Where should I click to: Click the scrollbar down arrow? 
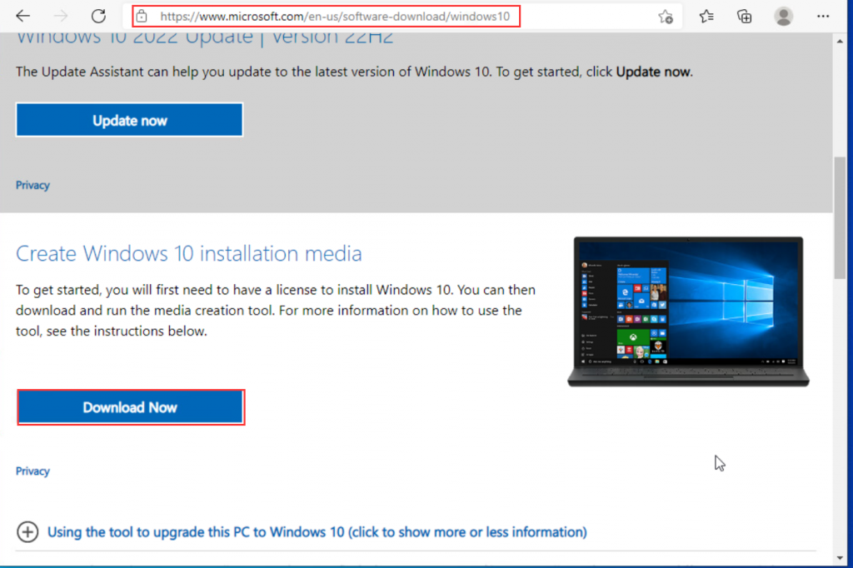(x=840, y=558)
